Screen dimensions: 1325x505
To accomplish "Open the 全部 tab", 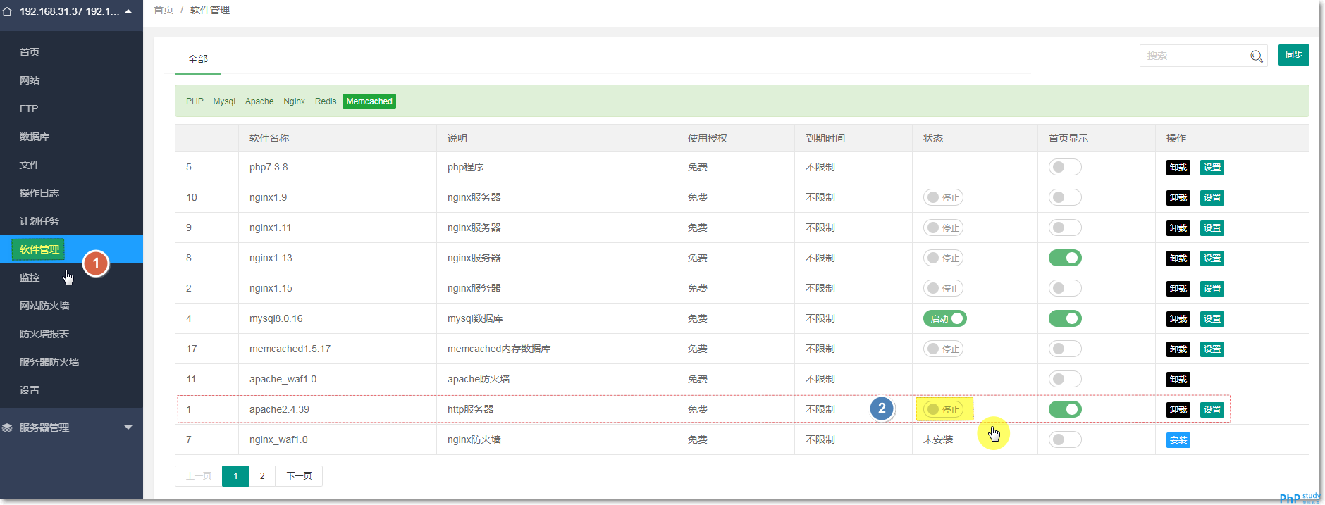I will click(x=197, y=60).
